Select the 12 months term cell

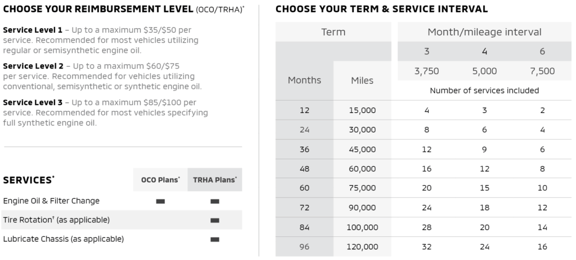(304, 110)
